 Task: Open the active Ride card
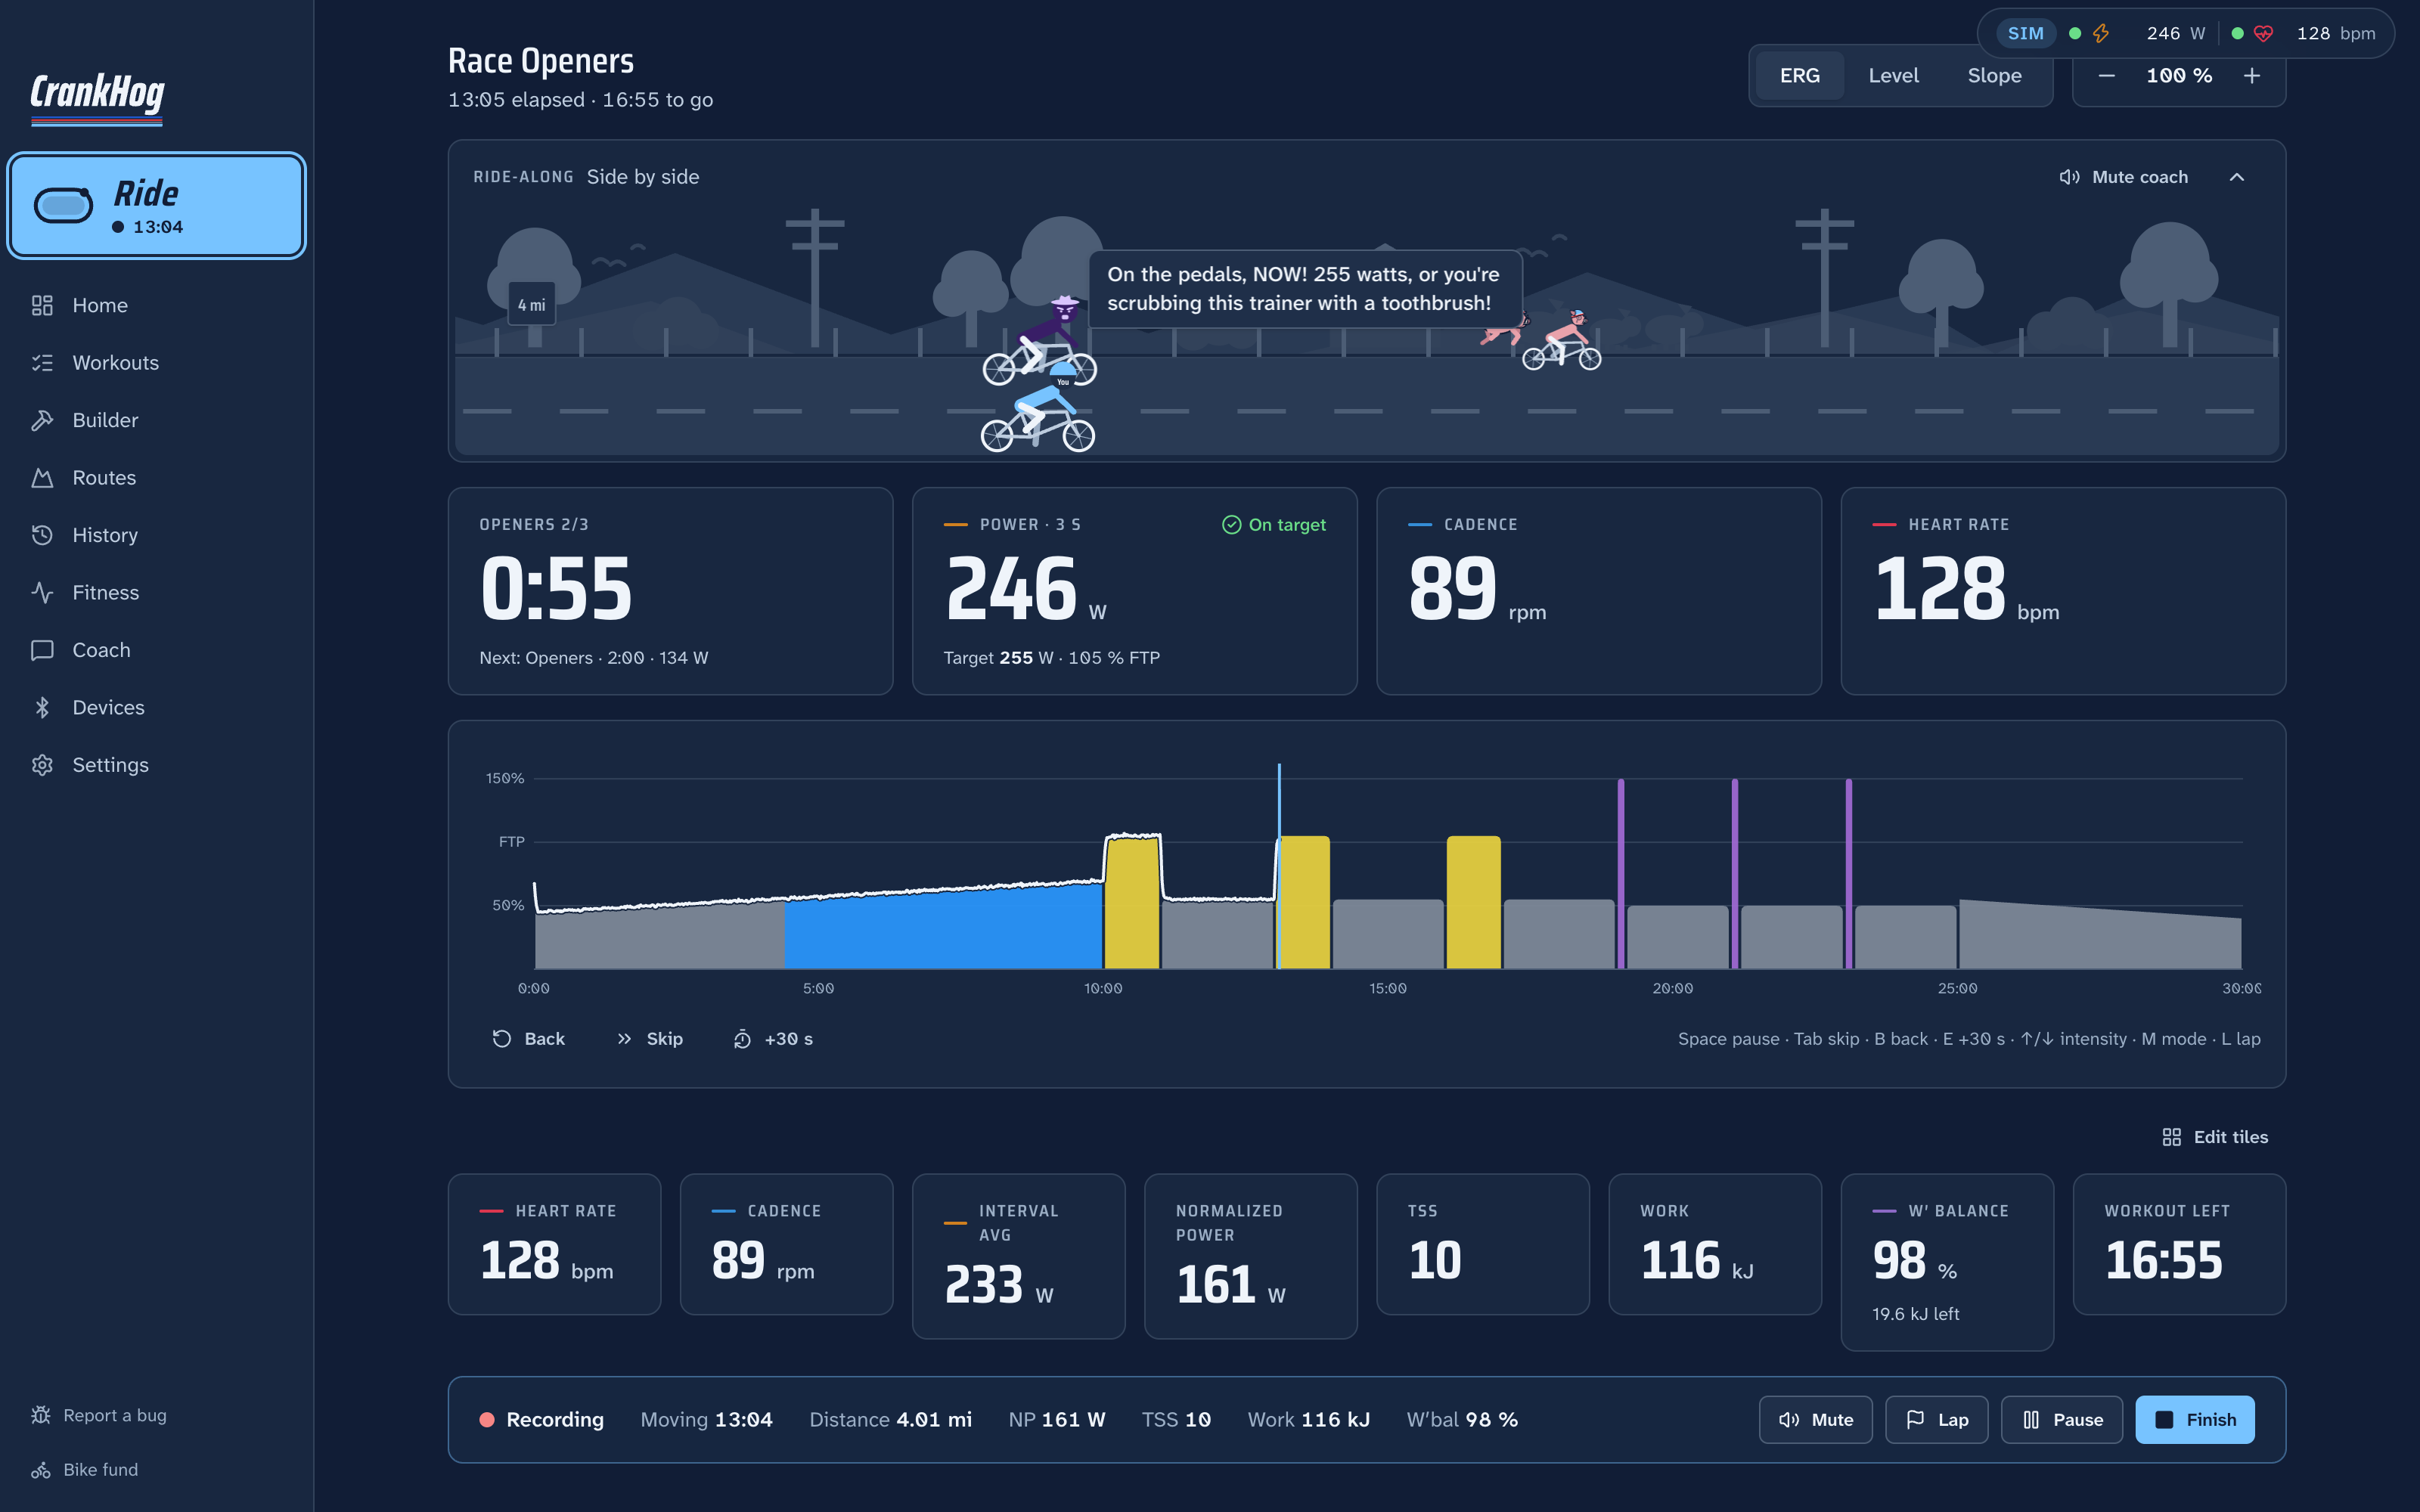pyautogui.click(x=157, y=206)
